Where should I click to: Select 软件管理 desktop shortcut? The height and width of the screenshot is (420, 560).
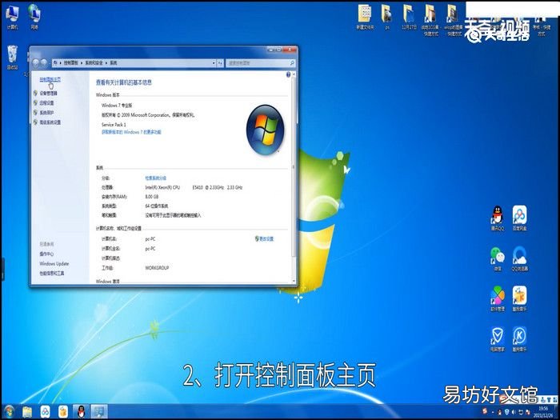(497, 299)
